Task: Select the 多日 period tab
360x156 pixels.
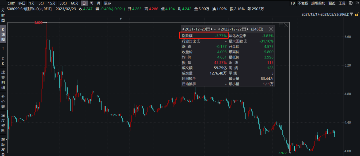Action: (22, 3)
